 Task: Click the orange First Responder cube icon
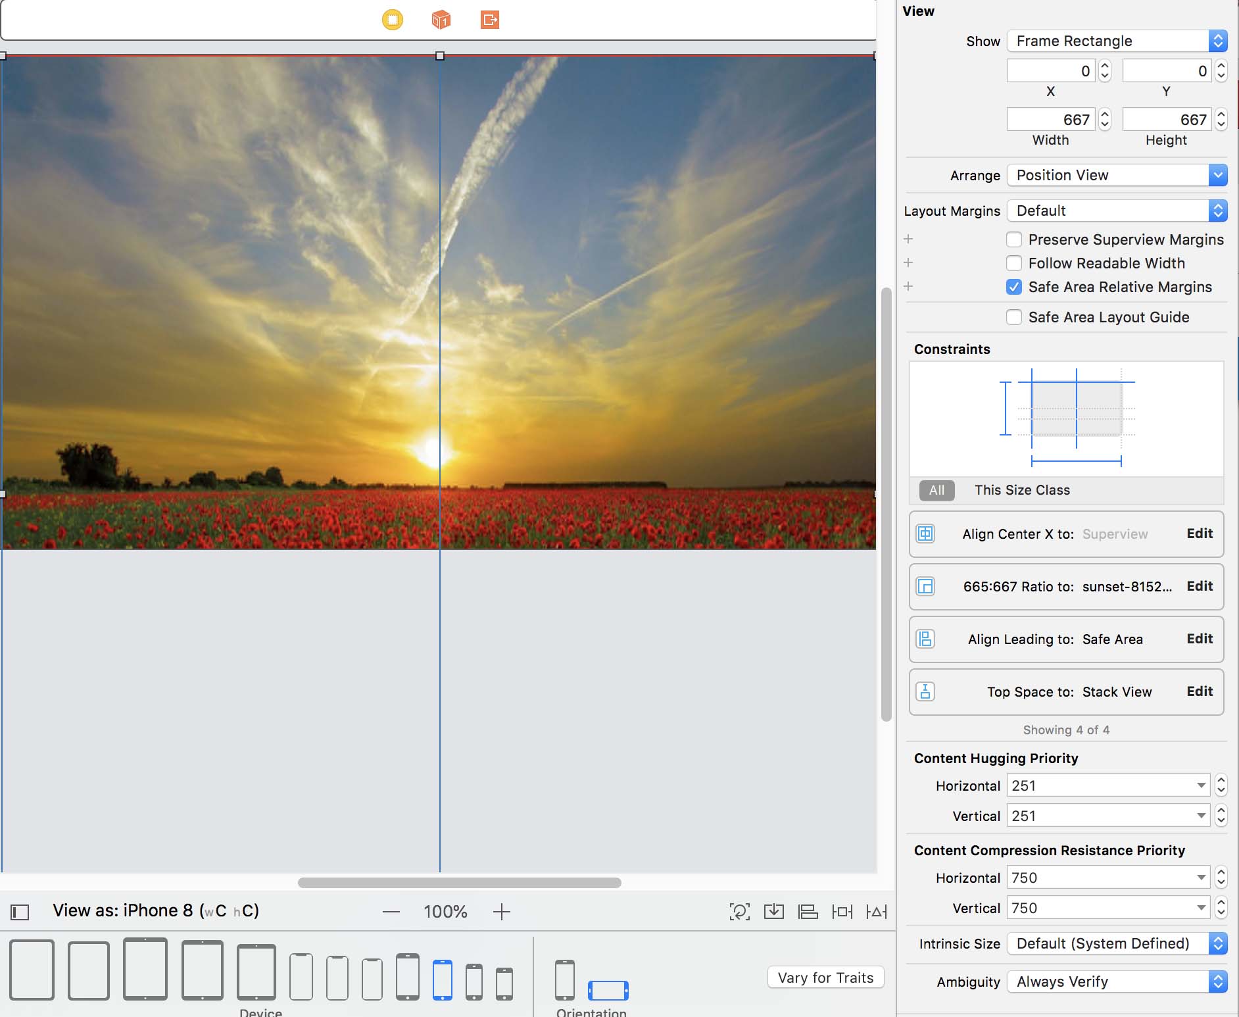[x=441, y=20]
